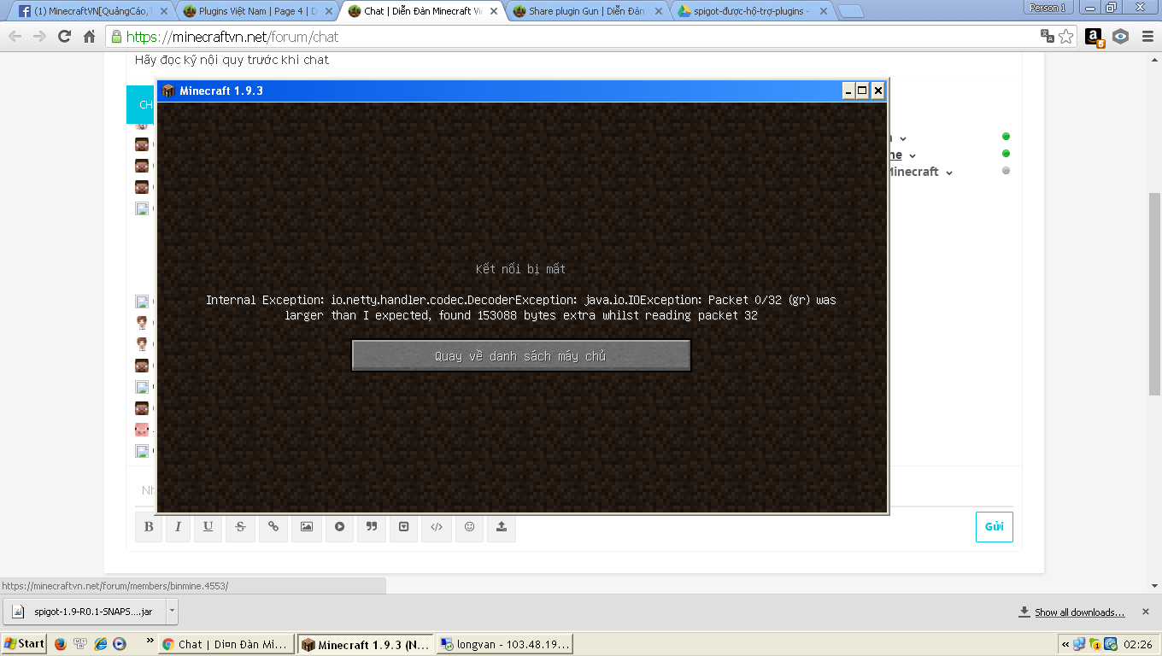Click the scrollbar up arrow
Screen dimensions: 1162x656
coord(1154,59)
